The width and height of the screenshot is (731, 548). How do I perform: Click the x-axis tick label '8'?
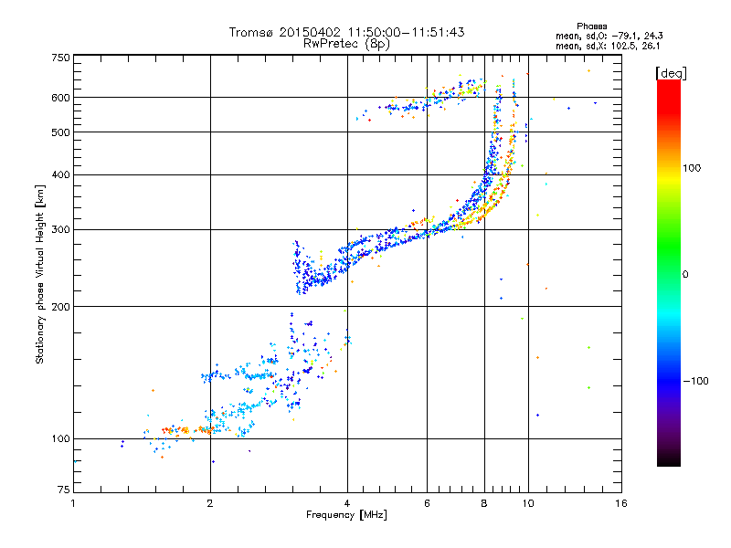pos(484,503)
